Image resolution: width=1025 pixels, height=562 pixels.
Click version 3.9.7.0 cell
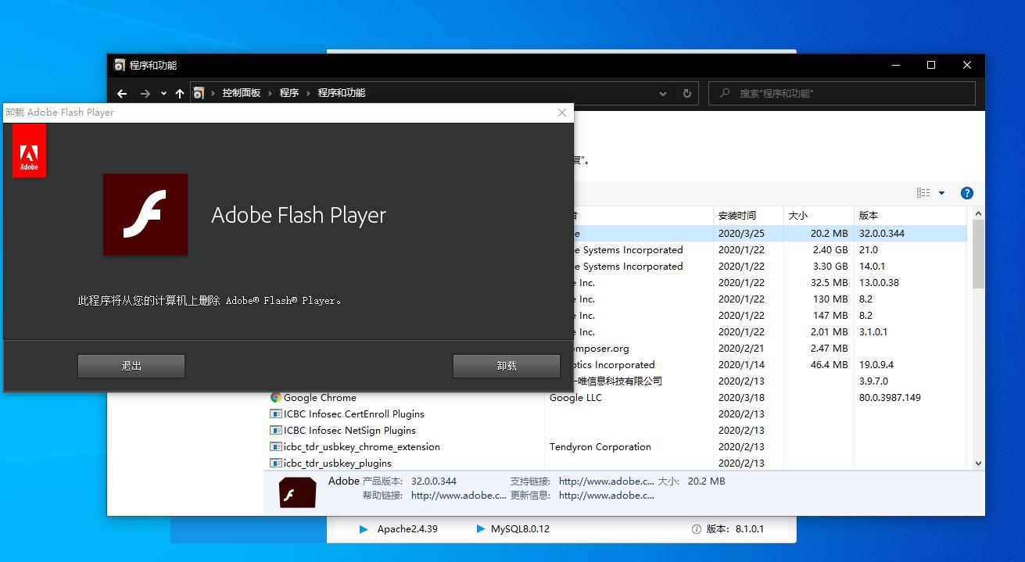[873, 381]
